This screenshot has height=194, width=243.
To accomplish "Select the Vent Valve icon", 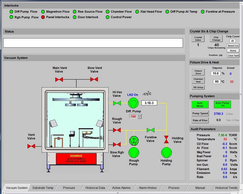I will 31,145.
